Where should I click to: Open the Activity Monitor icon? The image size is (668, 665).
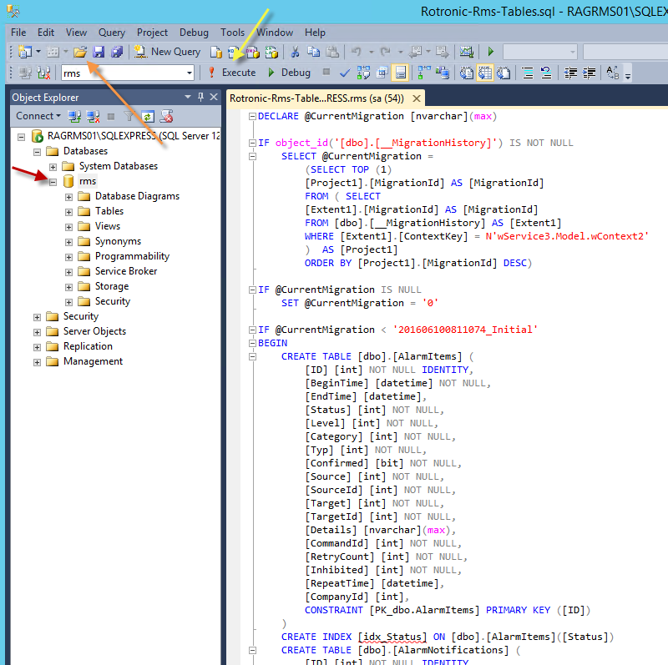pos(467,52)
